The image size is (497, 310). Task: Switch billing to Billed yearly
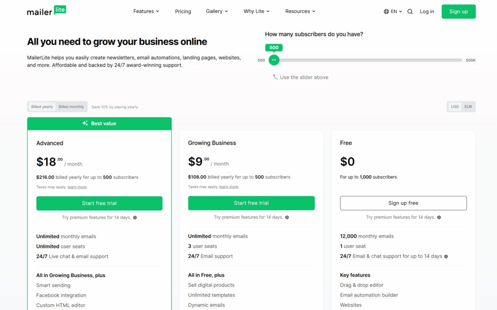coord(42,107)
